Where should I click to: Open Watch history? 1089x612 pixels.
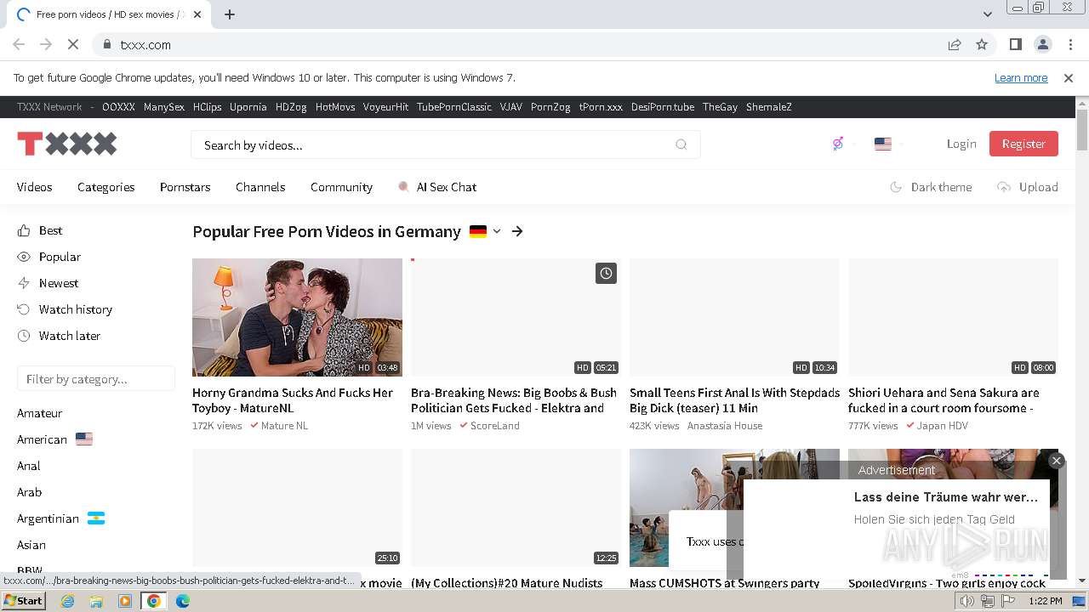click(x=65, y=309)
